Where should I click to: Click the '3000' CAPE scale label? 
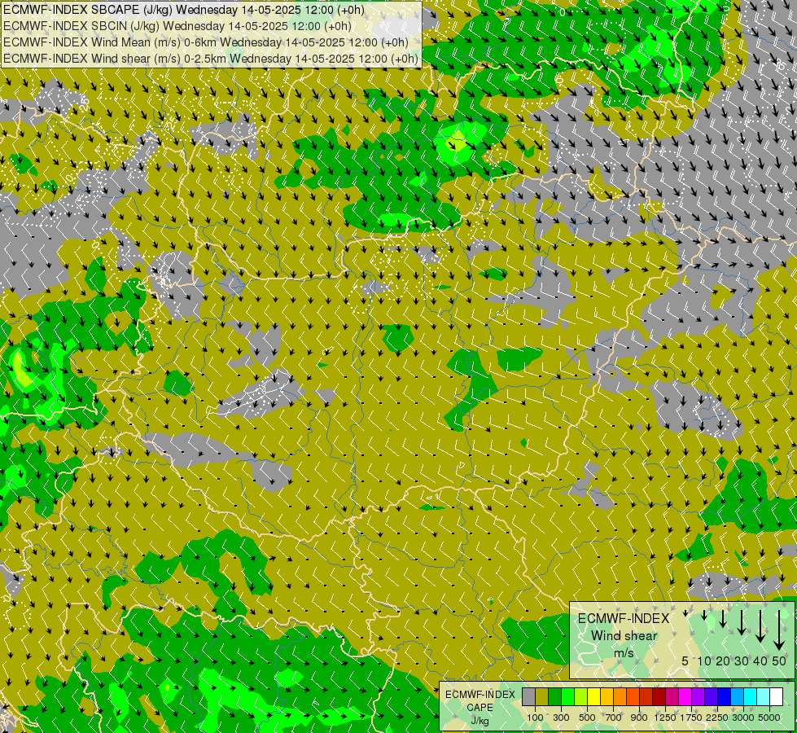(x=743, y=718)
